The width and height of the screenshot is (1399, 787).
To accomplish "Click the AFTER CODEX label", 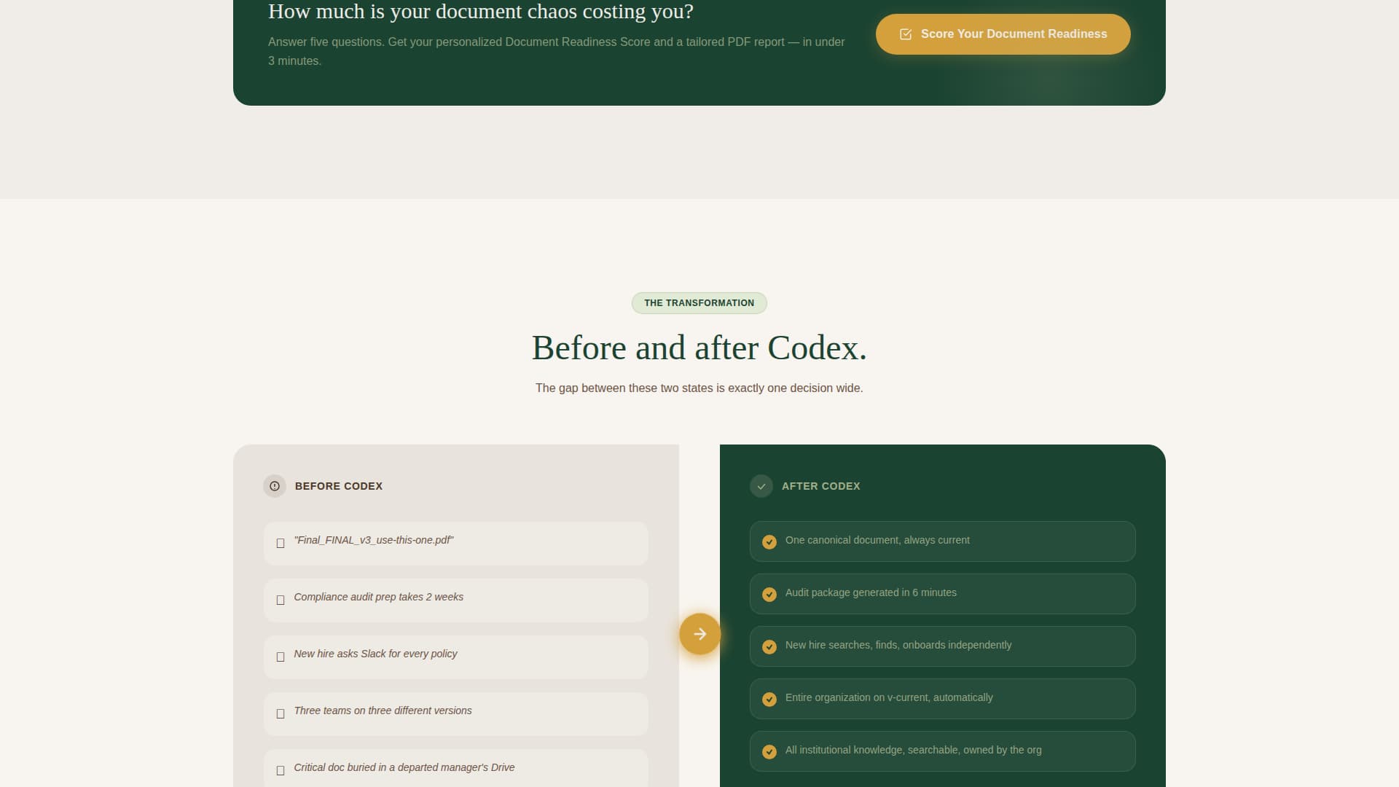I will (821, 486).
